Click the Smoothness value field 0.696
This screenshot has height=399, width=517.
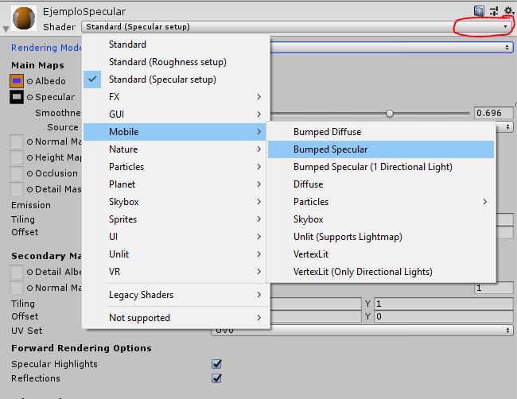[x=493, y=113]
